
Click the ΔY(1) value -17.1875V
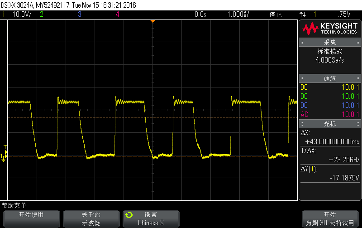pos(344,178)
